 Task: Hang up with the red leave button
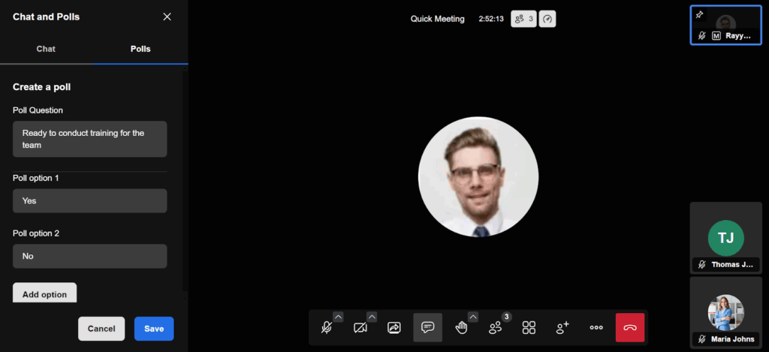[630, 328]
